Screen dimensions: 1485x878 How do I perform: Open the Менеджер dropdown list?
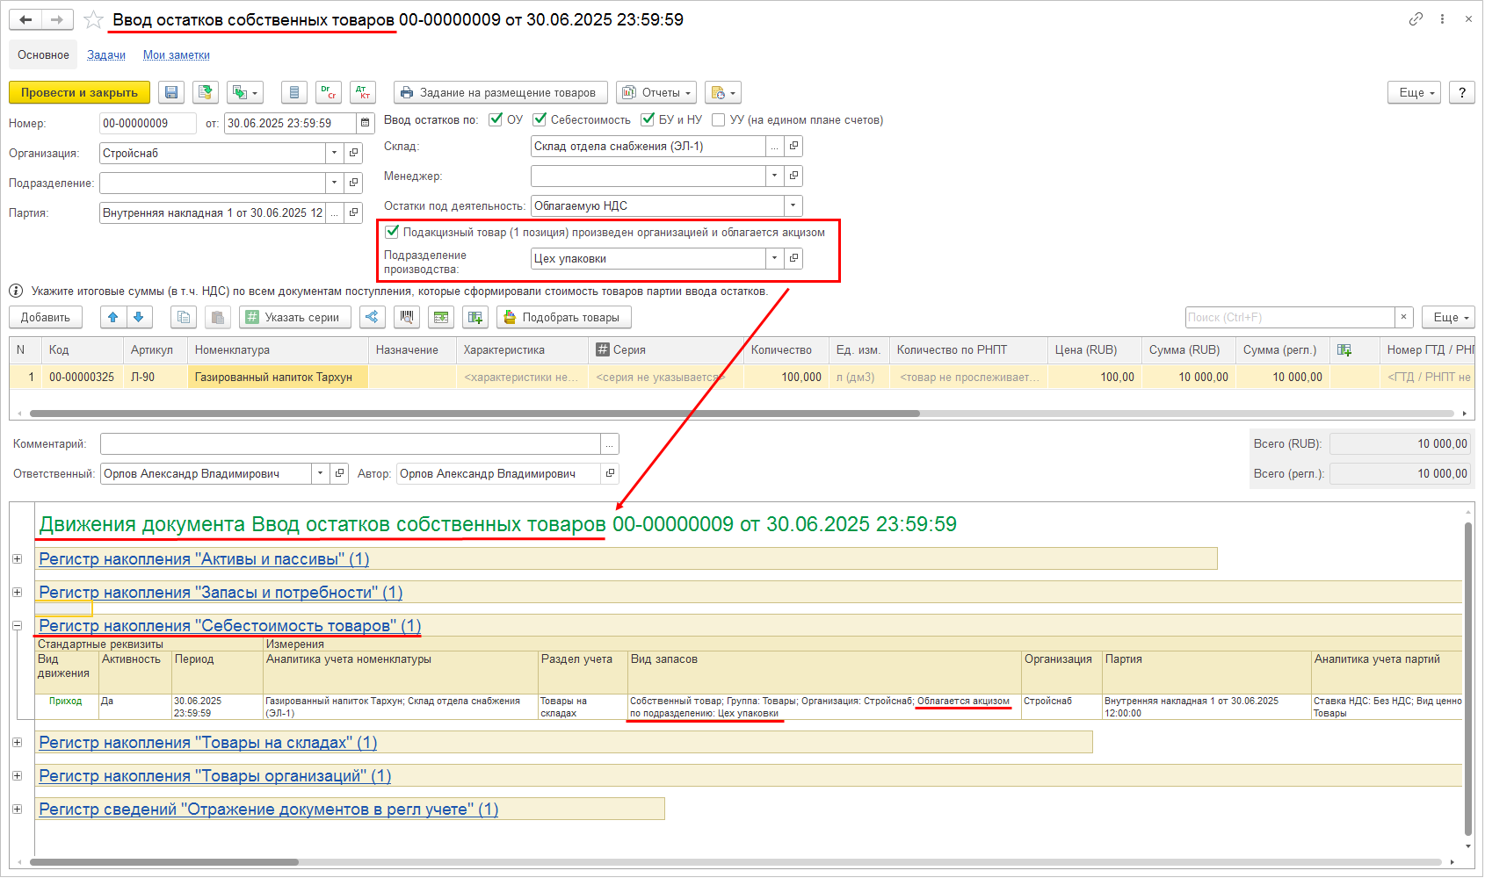[x=774, y=176]
